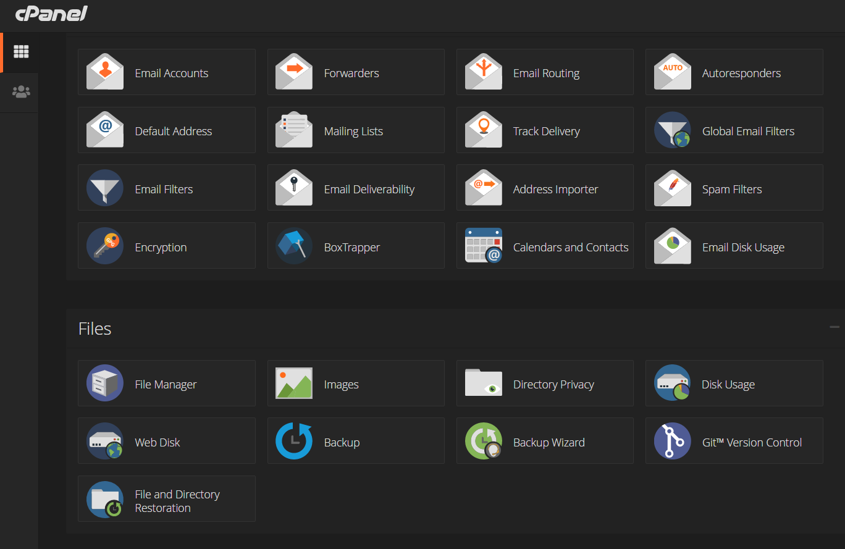Click the Autoresponders text link
Screen dimensions: 845x549
(x=741, y=73)
